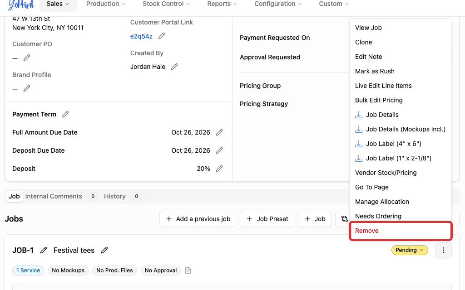Select Edit Note menu item

coord(401,57)
